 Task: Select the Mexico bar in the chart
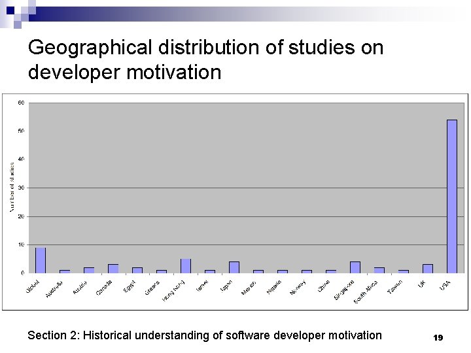[258, 272]
